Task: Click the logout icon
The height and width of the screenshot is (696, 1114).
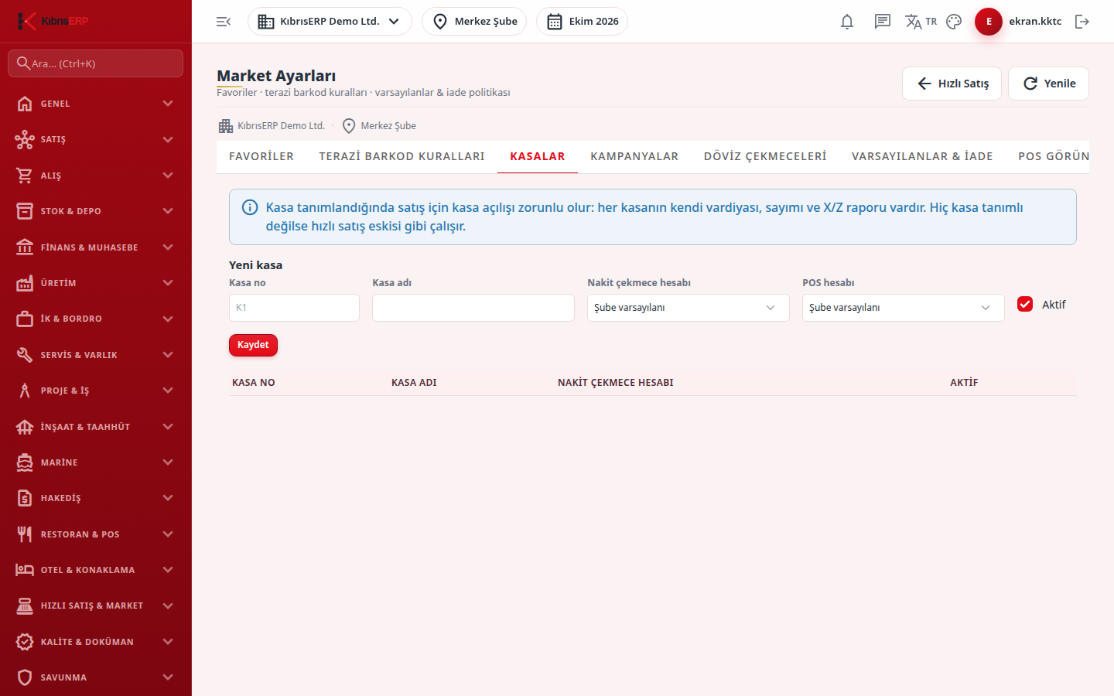Action: click(x=1082, y=22)
